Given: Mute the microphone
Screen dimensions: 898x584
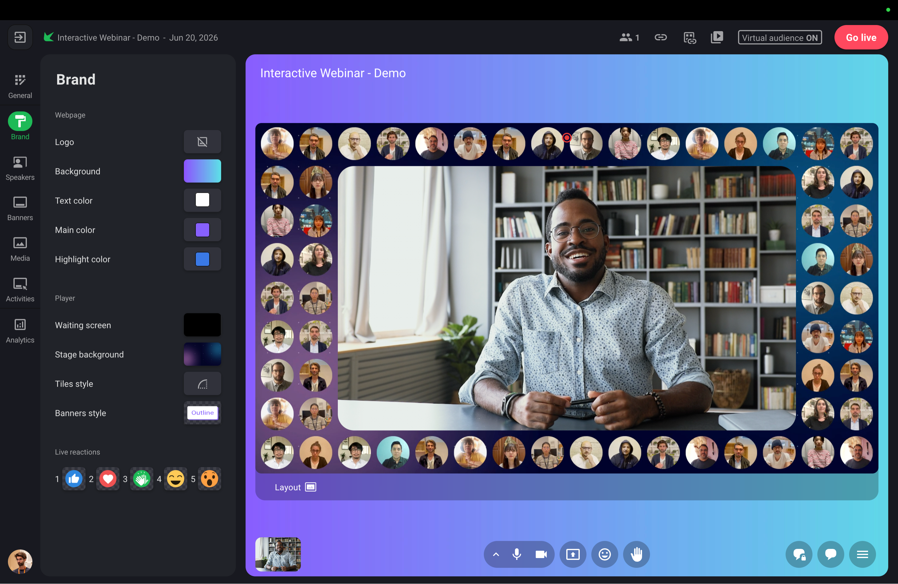Looking at the screenshot, I should (x=517, y=554).
